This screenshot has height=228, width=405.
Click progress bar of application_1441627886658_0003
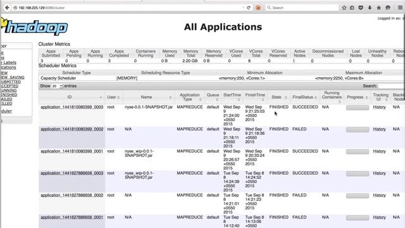coord(358,174)
